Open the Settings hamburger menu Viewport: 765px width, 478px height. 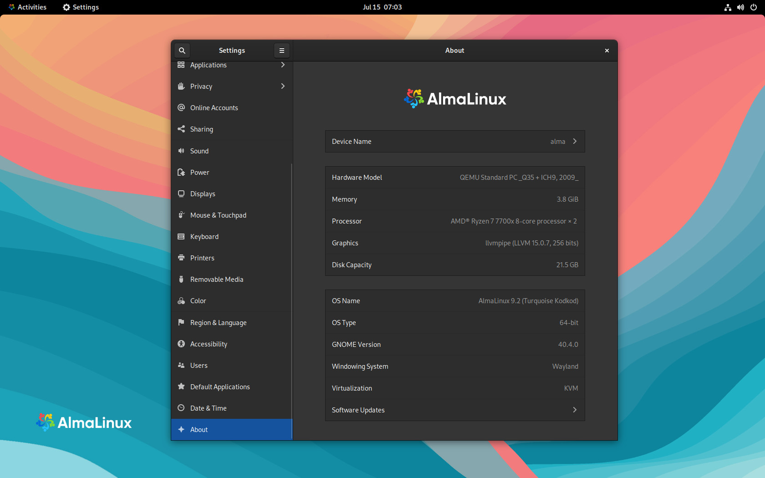click(282, 51)
